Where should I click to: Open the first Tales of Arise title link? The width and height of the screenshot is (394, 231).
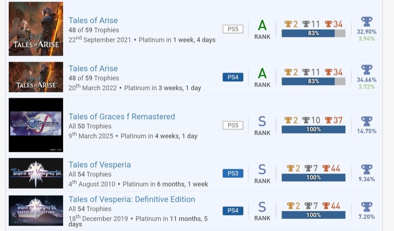pyautogui.click(x=93, y=21)
